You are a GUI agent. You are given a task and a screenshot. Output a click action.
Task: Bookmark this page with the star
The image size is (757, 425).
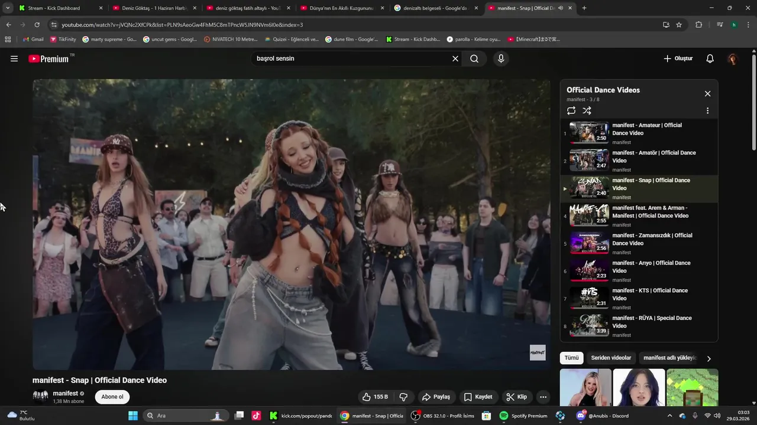679,25
